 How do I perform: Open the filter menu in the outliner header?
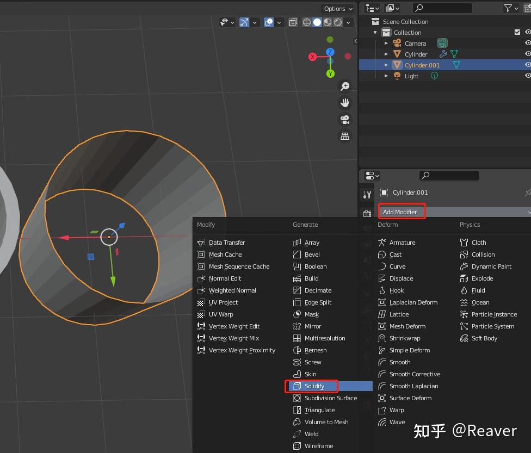pos(508,8)
